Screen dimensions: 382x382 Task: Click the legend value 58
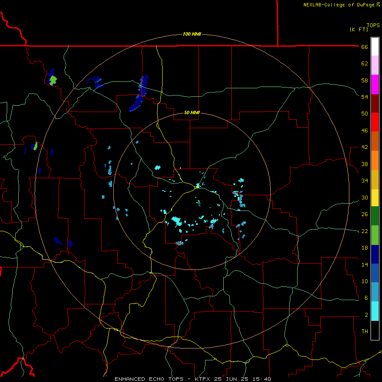[365, 80]
